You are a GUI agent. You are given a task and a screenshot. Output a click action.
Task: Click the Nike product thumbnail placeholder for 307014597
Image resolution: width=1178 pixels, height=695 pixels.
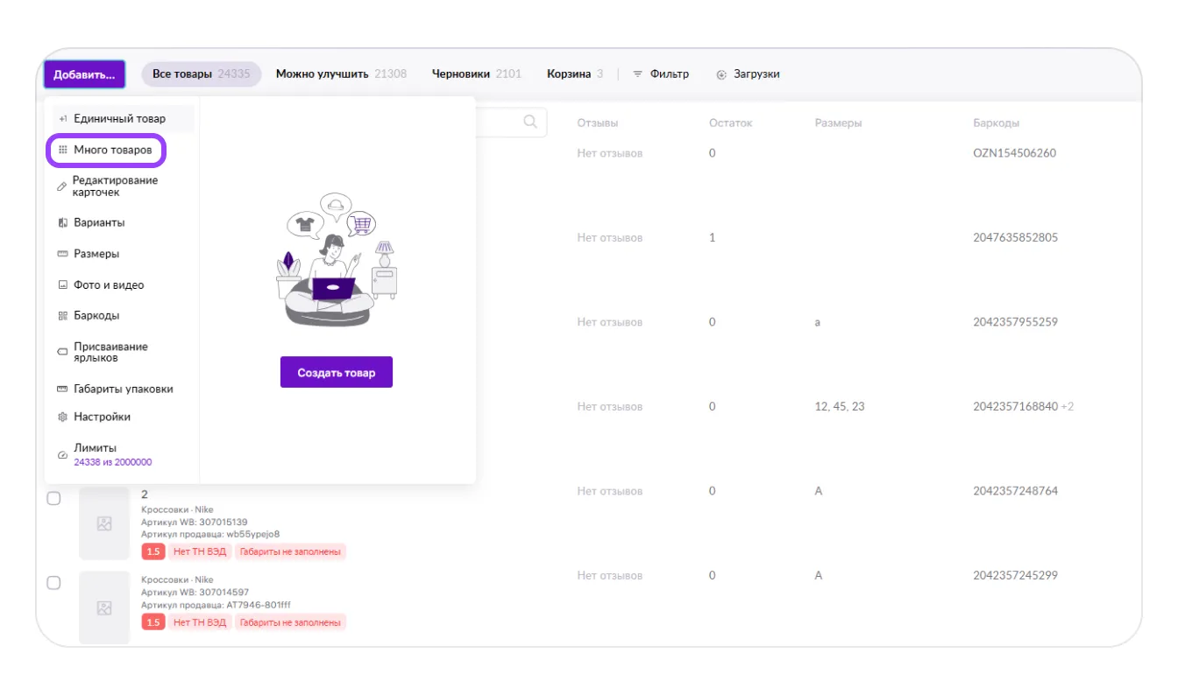coord(104,607)
